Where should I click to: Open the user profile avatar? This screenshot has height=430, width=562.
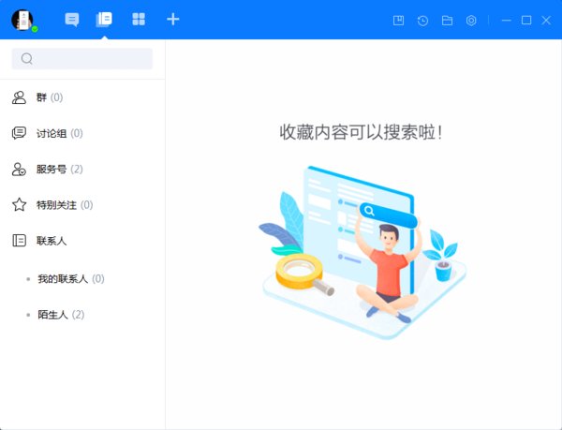22,20
